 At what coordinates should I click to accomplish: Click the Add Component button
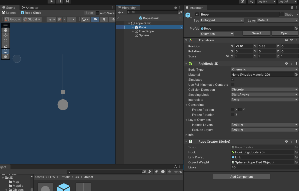(x=241, y=177)
